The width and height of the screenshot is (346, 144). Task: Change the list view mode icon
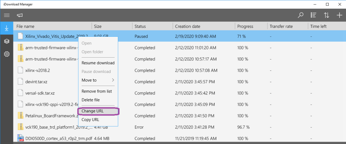[313, 15]
